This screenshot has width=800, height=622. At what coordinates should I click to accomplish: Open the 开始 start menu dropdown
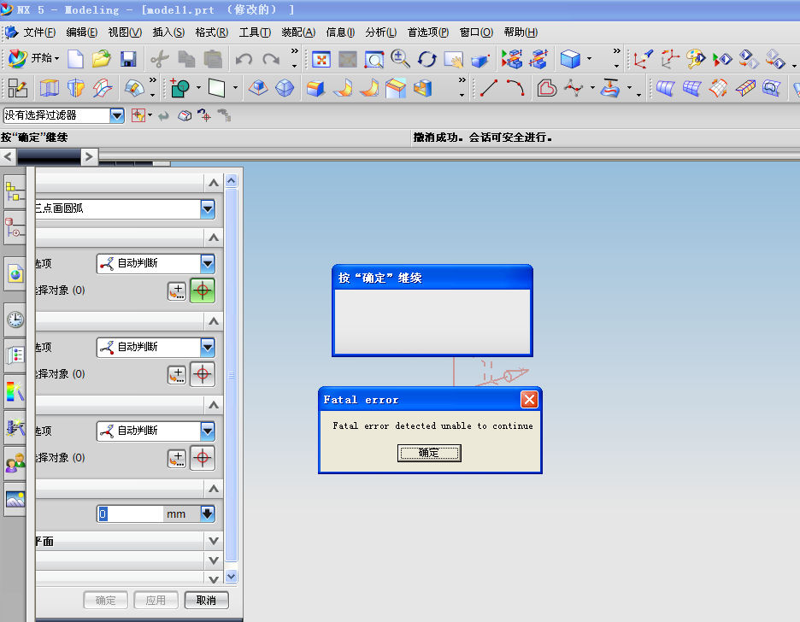pos(33,59)
